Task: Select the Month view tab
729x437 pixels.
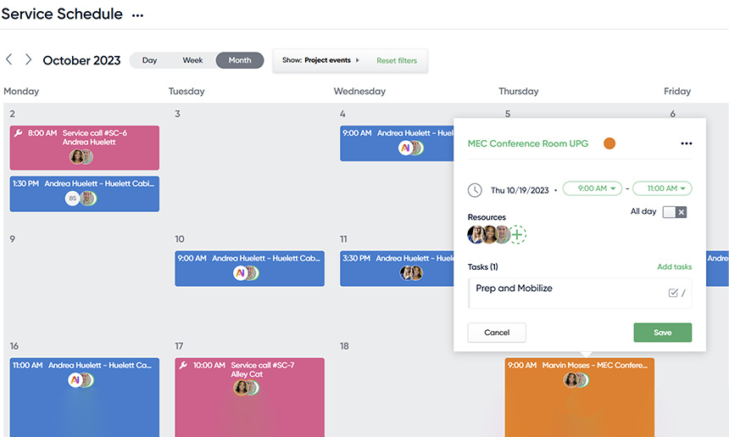Action: (239, 60)
